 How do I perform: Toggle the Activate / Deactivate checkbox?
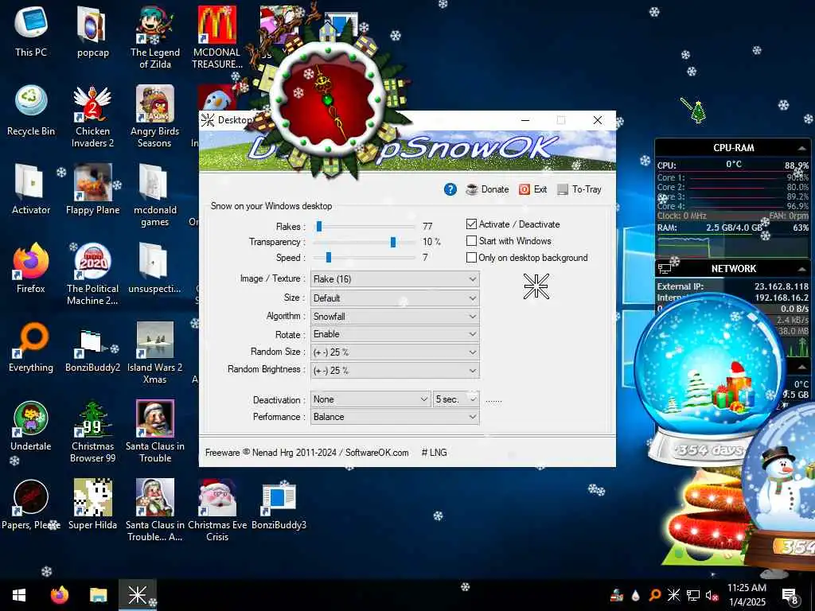471,224
